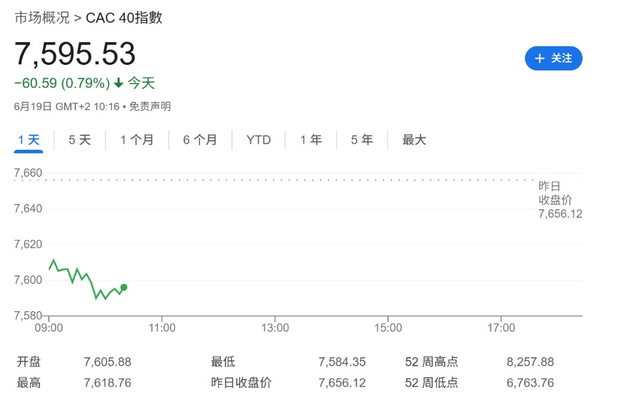Click the 17:00 time axis label
This screenshot has width=617, height=409.
pos(501,328)
